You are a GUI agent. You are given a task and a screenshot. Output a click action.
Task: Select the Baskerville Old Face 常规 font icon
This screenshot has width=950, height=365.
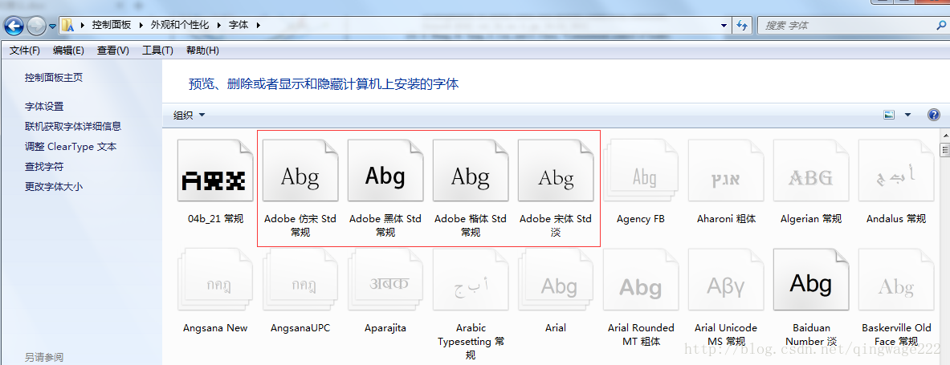(x=896, y=280)
